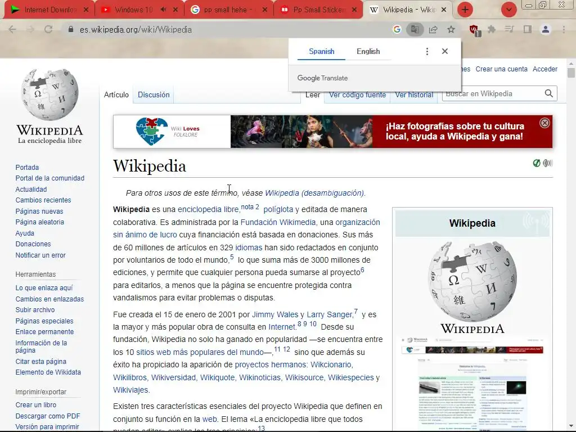Click the Google Translate icon in the address bar
This screenshot has height=432, width=576.
click(x=415, y=29)
